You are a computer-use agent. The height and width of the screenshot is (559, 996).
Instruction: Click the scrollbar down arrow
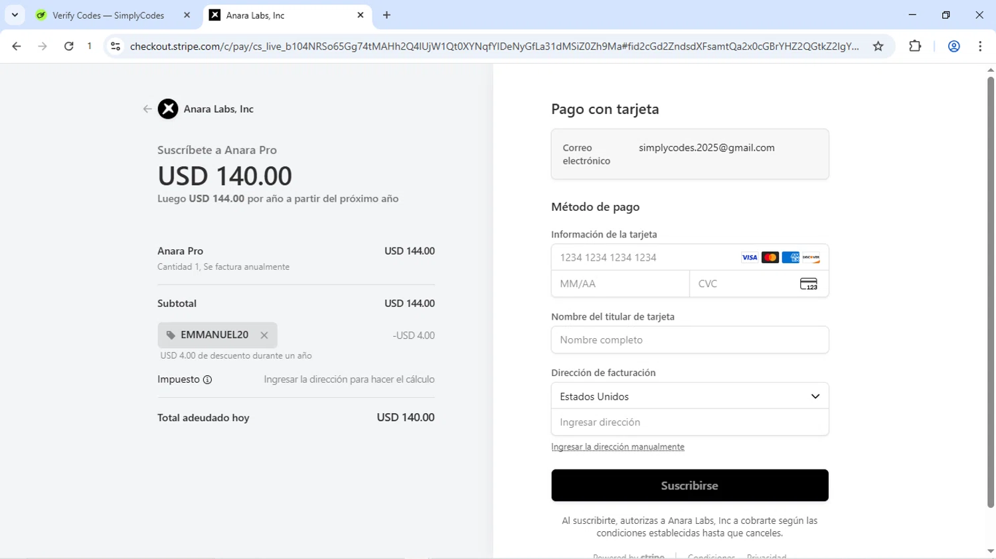(x=991, y=552)
